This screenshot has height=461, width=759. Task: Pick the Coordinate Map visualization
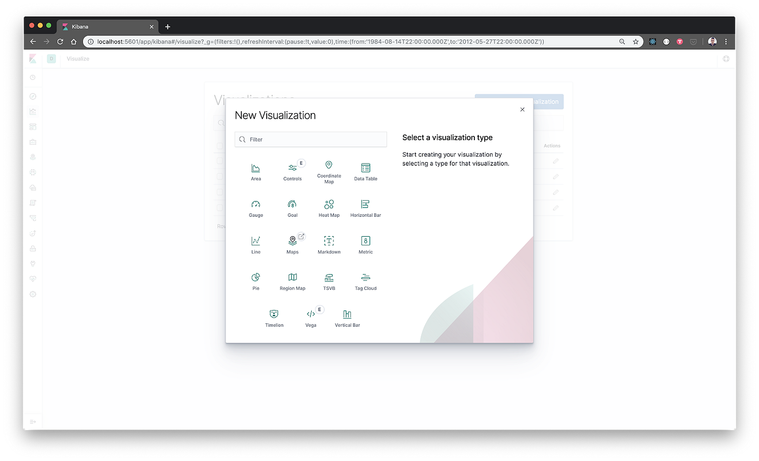coord(329,172)
